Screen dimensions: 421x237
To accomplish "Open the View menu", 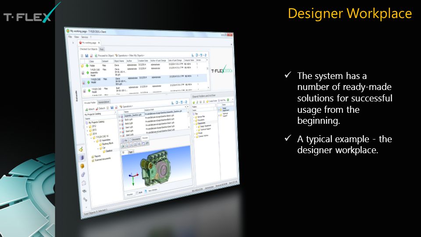I will pos(76,37).
